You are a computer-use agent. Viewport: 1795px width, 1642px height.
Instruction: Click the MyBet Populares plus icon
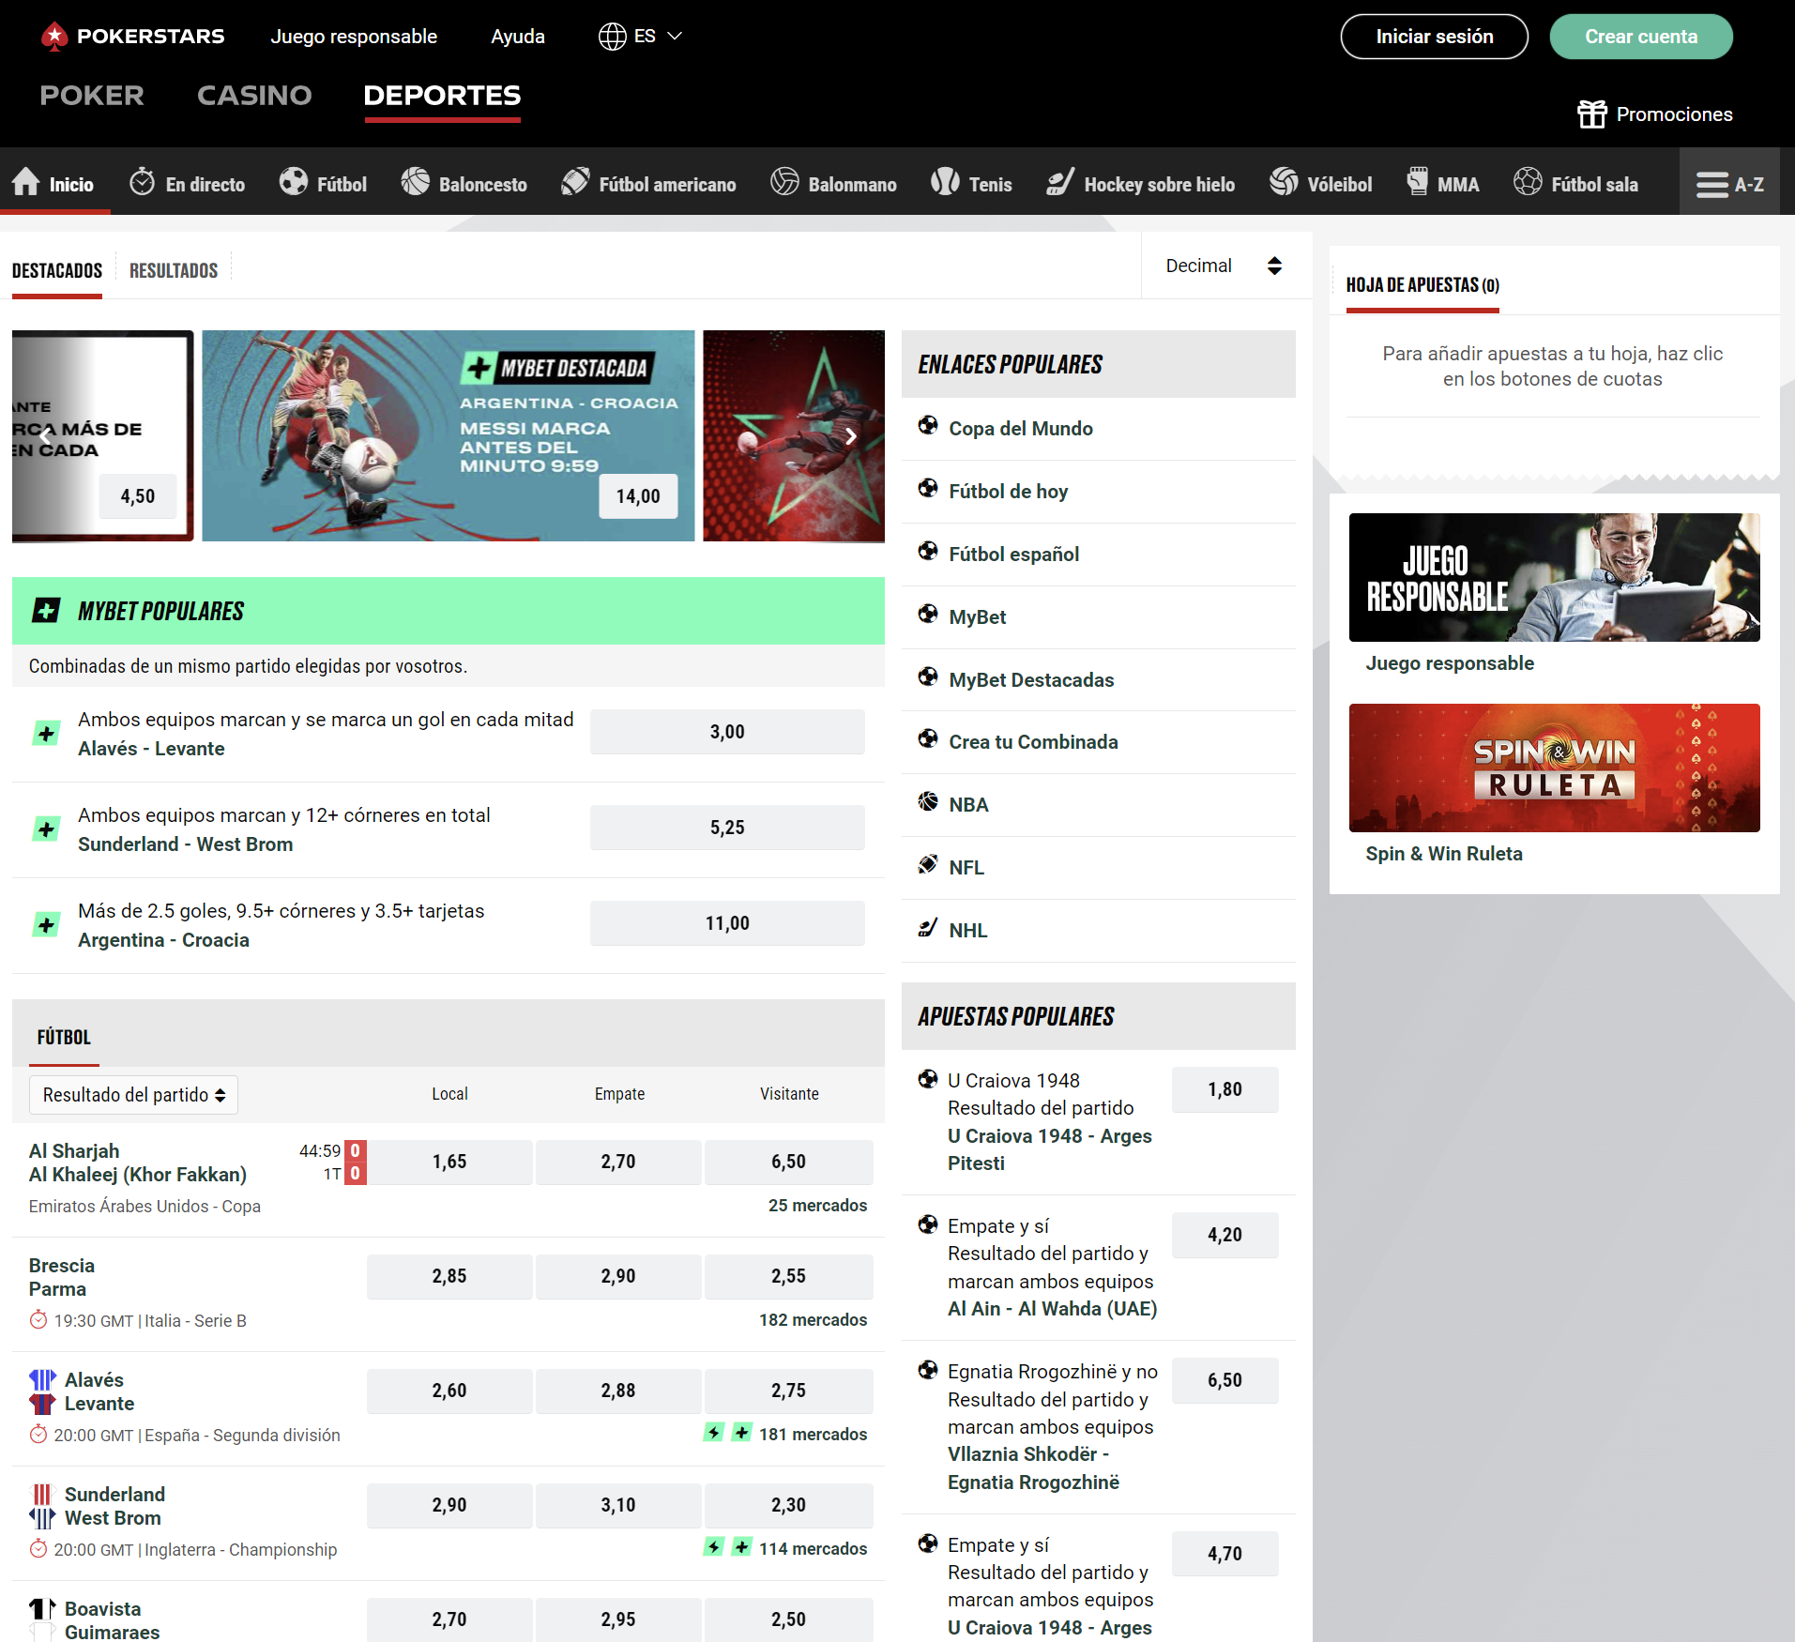pos(46,611)
